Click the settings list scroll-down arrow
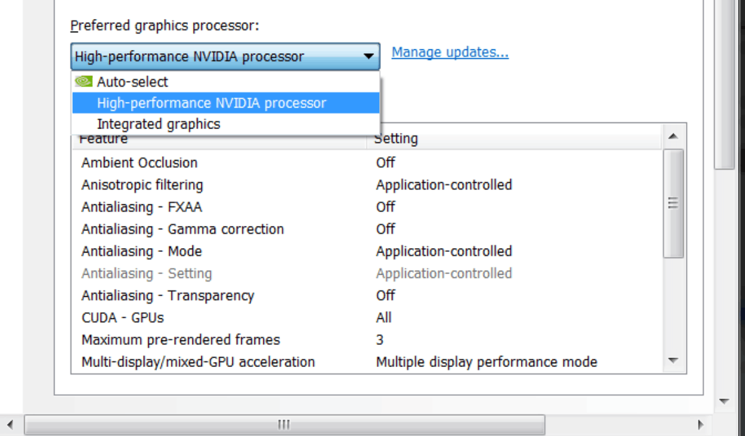Screen dimensions: 745x436 point(673,361)
